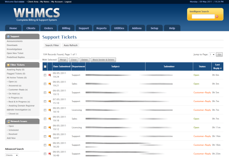
Task: Check the 19:15 Support ticket checkbox
Action: coord(45,93)
